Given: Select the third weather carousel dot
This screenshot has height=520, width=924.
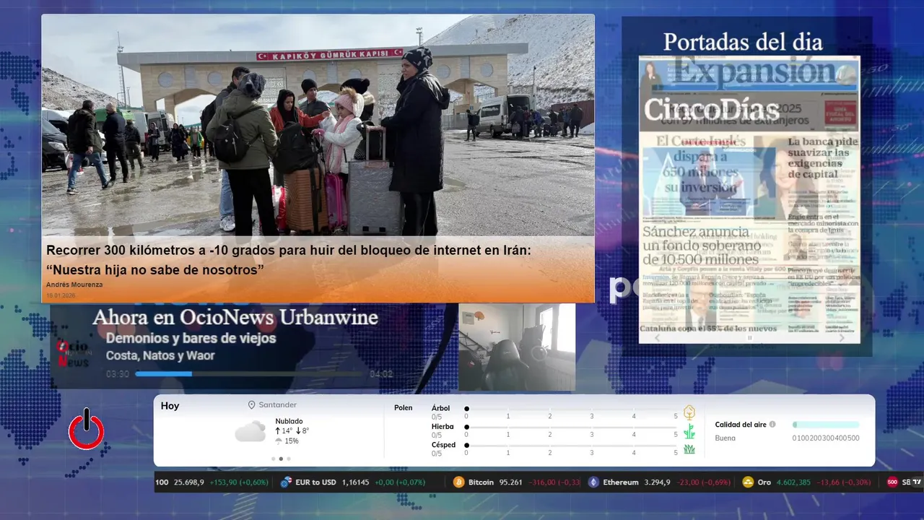Looking at the screenshot, I should tap(289, 459).
